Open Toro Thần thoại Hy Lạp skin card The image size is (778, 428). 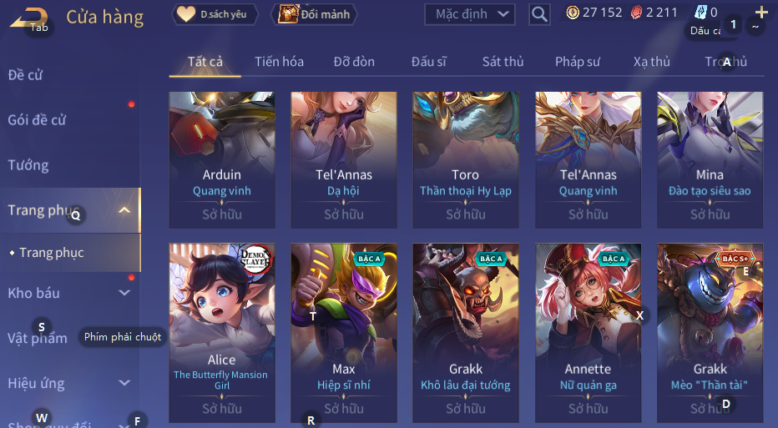click(466, 159)
